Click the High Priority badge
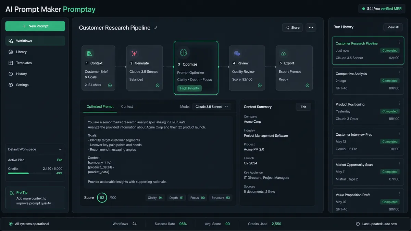Screen dimensions: 411x231 pos(189,88)
